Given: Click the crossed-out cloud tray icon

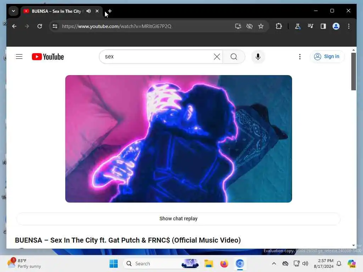Looking at the screenshot, I should 285,263.
